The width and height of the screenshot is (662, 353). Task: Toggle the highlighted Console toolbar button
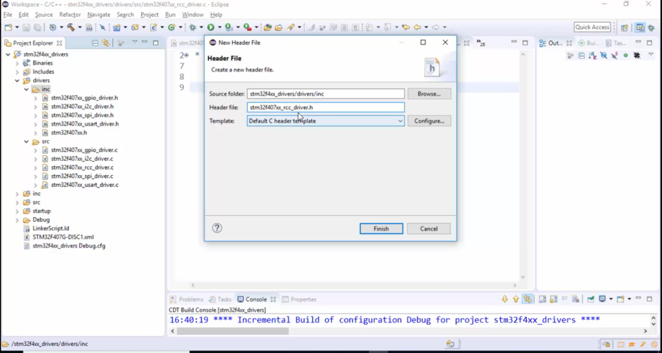(x=527, y=299)
